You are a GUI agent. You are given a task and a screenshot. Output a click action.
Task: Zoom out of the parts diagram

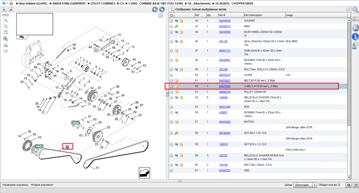tap(6, 26)
